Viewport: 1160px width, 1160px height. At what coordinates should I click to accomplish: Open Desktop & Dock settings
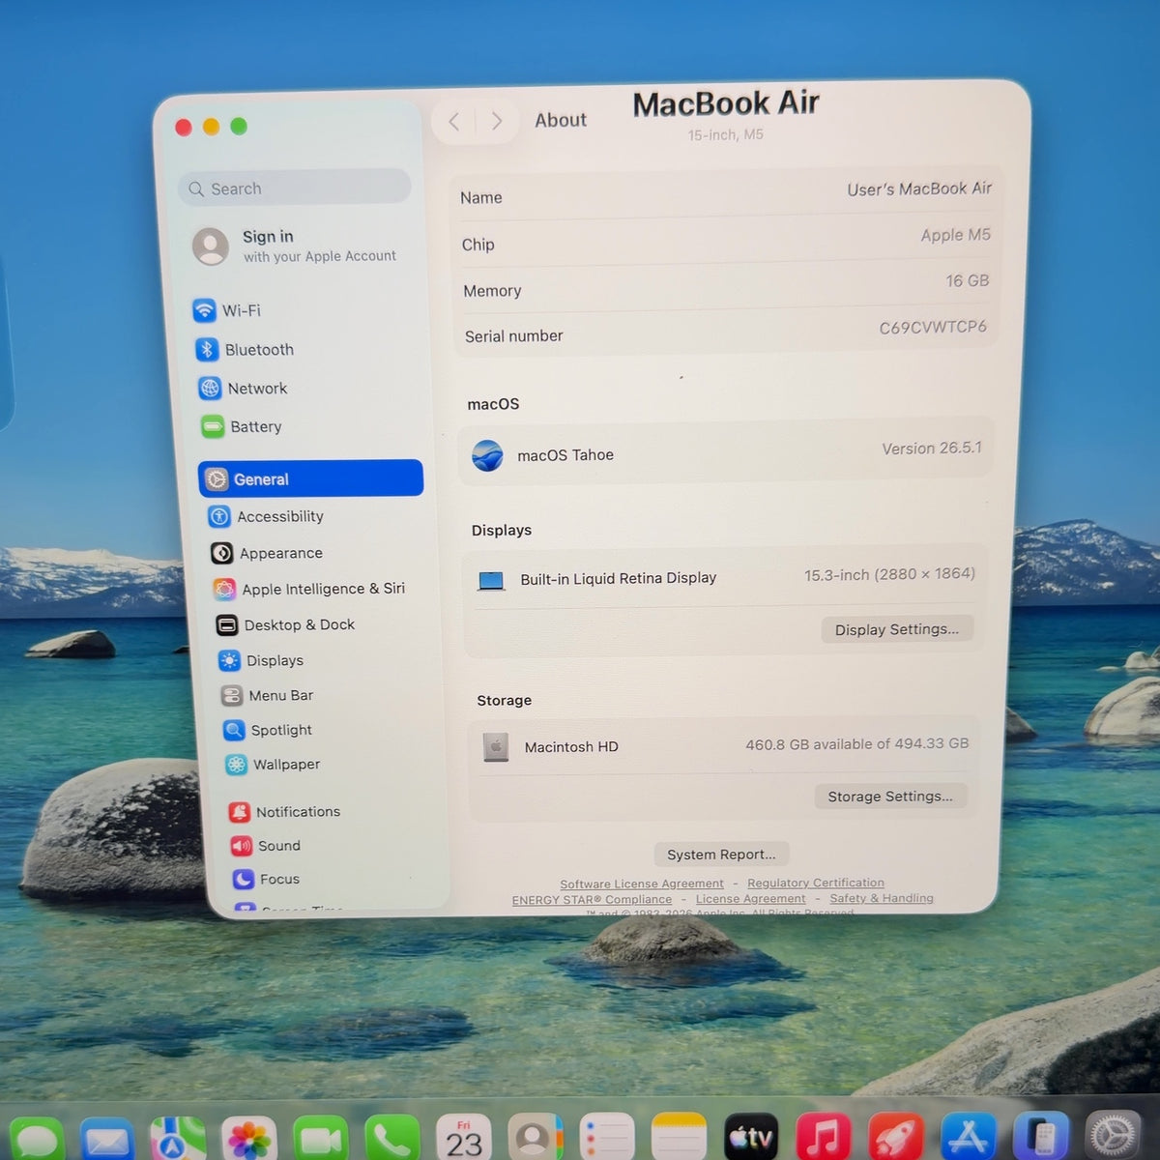286,624
